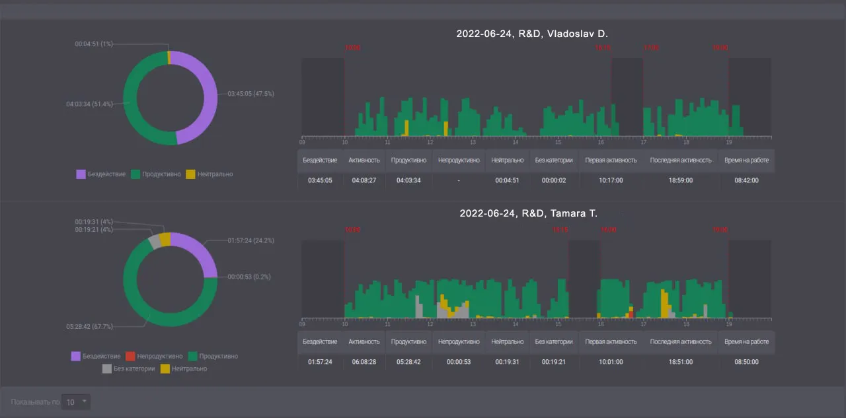Screen dimensions: 846x418
Task: Toggle Бездействие legend for Vladoslav's donut chart
Action: tap(100, 174)
